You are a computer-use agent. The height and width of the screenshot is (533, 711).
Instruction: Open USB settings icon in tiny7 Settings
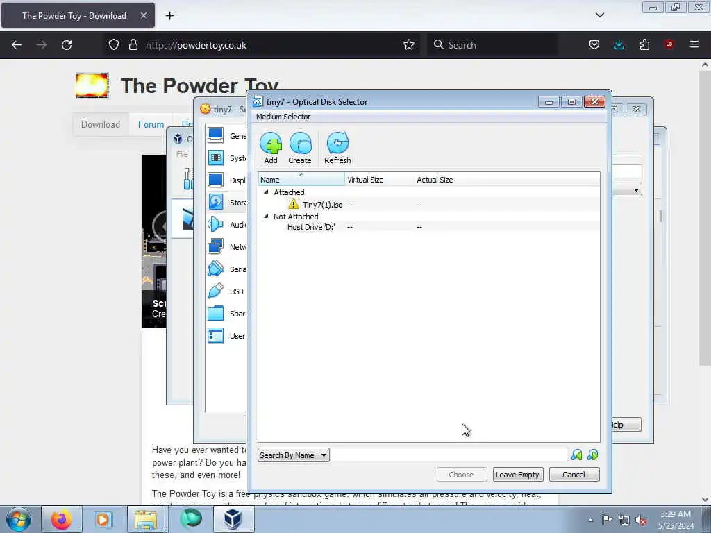click(216, 291)
